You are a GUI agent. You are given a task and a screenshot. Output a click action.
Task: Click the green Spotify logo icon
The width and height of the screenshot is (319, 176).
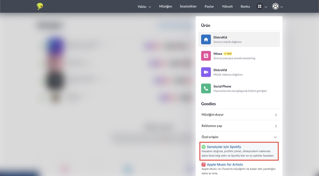[204, 147]
